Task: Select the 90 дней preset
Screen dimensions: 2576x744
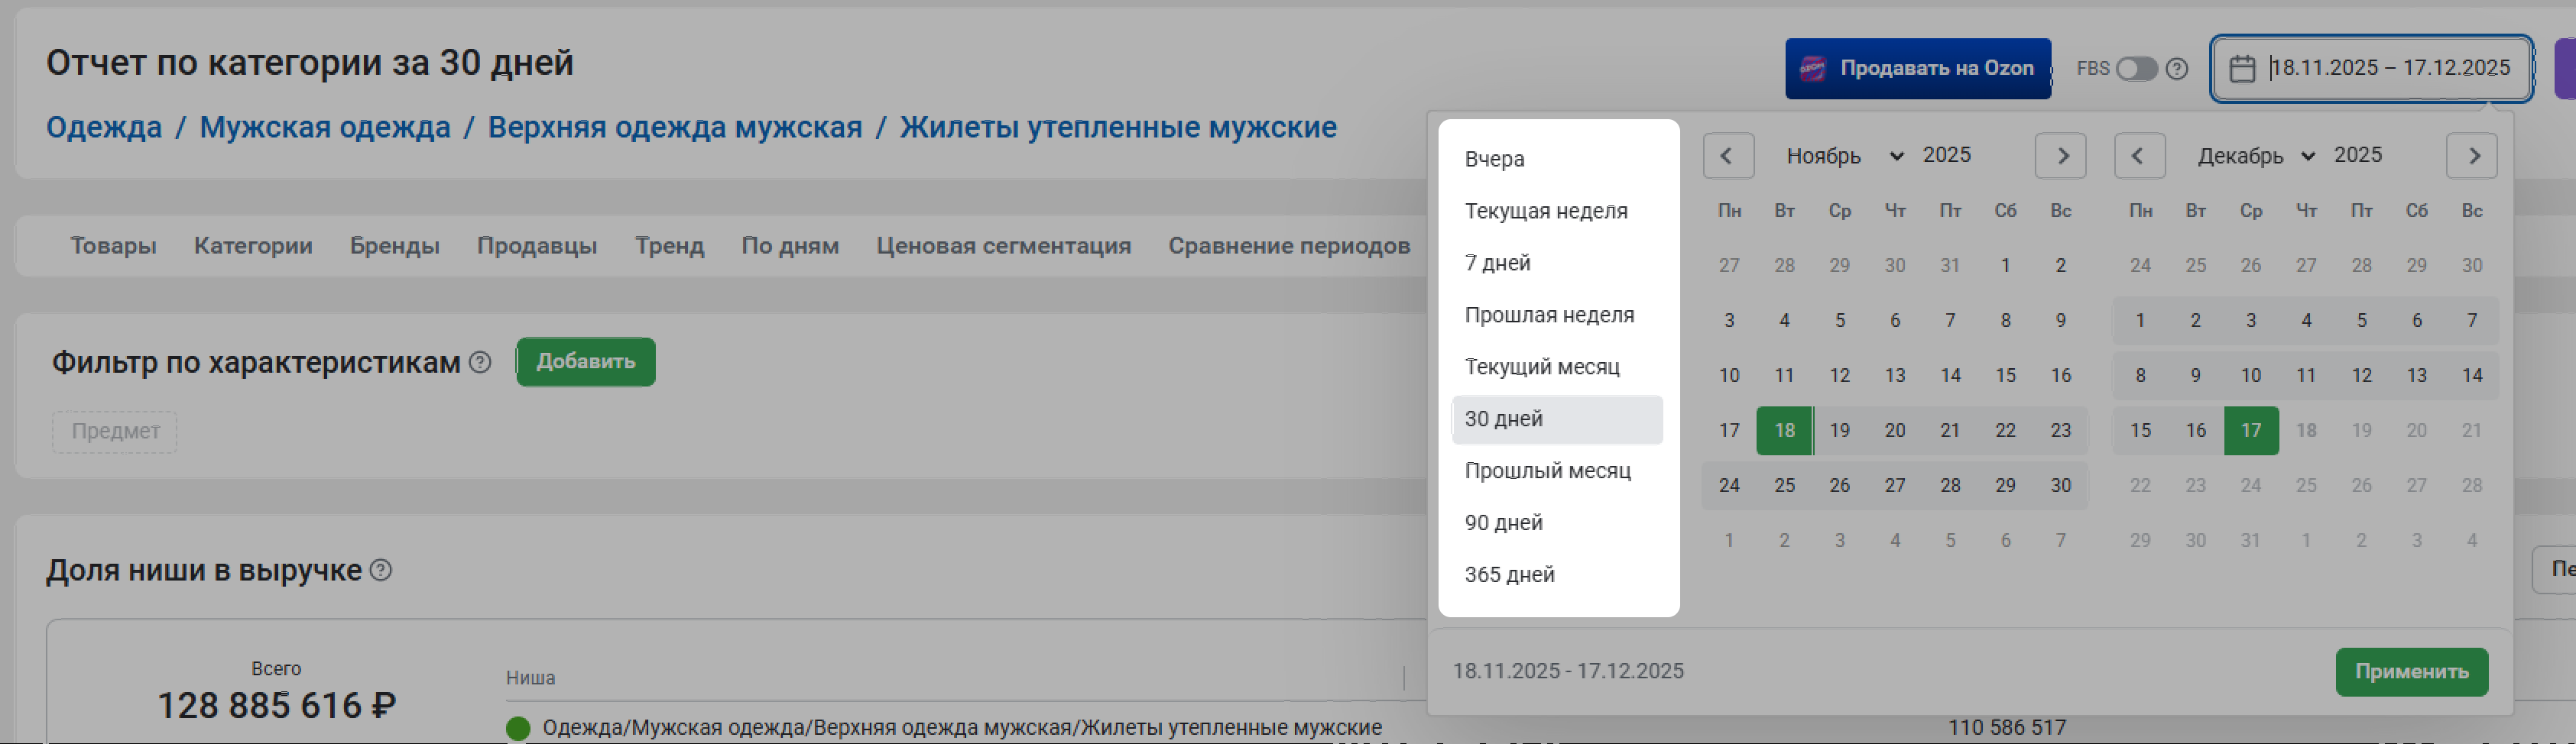Action: tap(1503, 522)
